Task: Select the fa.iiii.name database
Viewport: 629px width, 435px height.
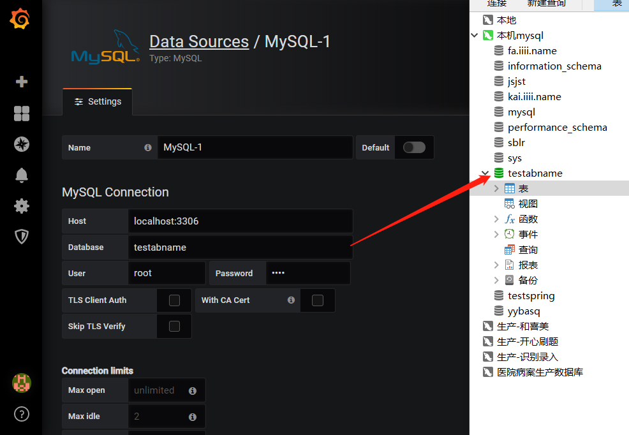Action: 532,51
